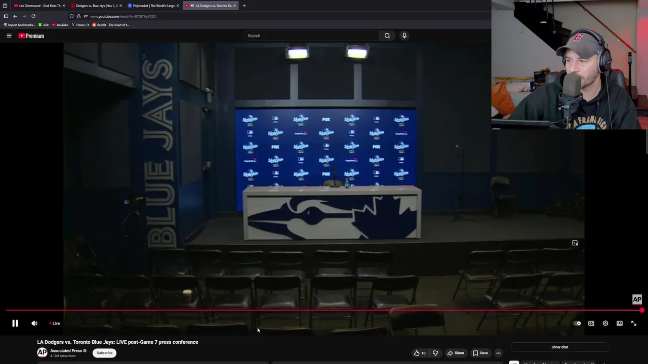Subscribe to Associated Press
Image resolution: width=648 pixels, height=364 pixels.
point(105,353)
